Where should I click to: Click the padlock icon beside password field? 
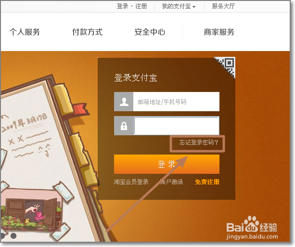tap(124, 126)
